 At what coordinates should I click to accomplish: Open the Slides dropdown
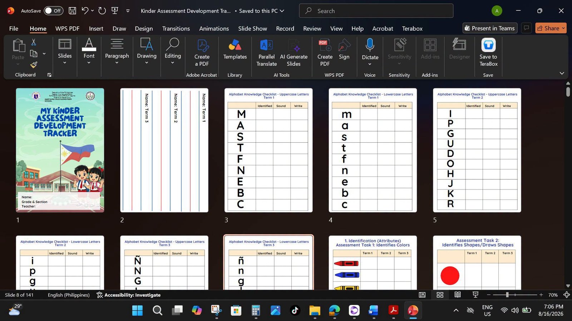65,52
